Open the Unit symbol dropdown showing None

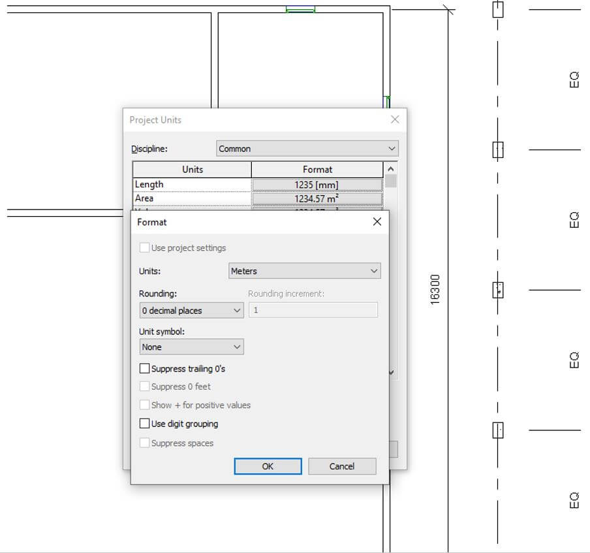(x=191, y=347)
